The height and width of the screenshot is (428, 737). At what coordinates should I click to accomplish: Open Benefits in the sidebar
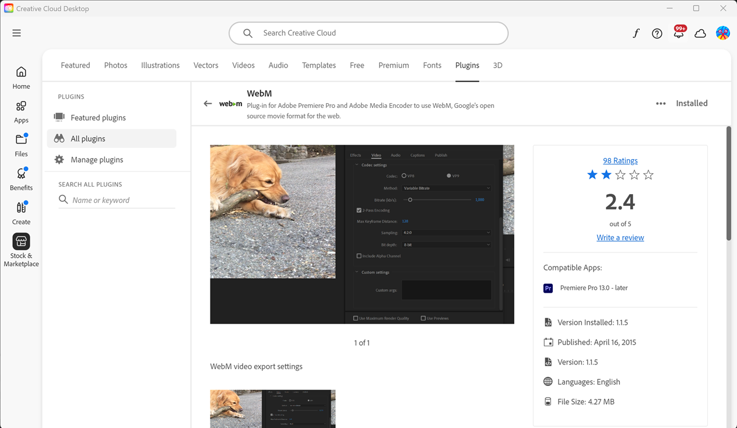coord(21,179)
